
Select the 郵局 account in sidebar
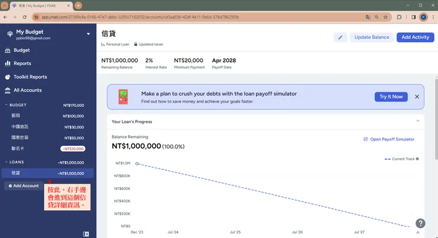[x=17, y=116]
